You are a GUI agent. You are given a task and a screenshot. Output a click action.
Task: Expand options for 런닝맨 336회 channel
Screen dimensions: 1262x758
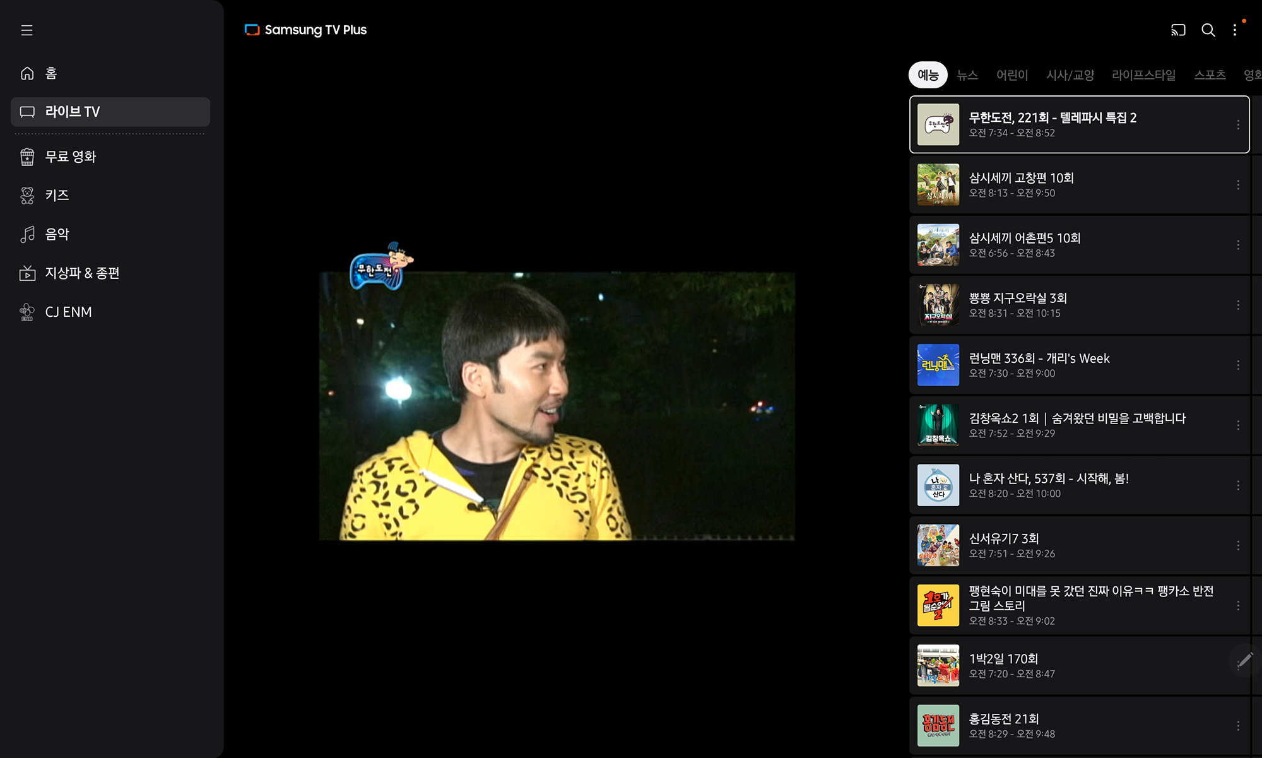pos(1238,365)
